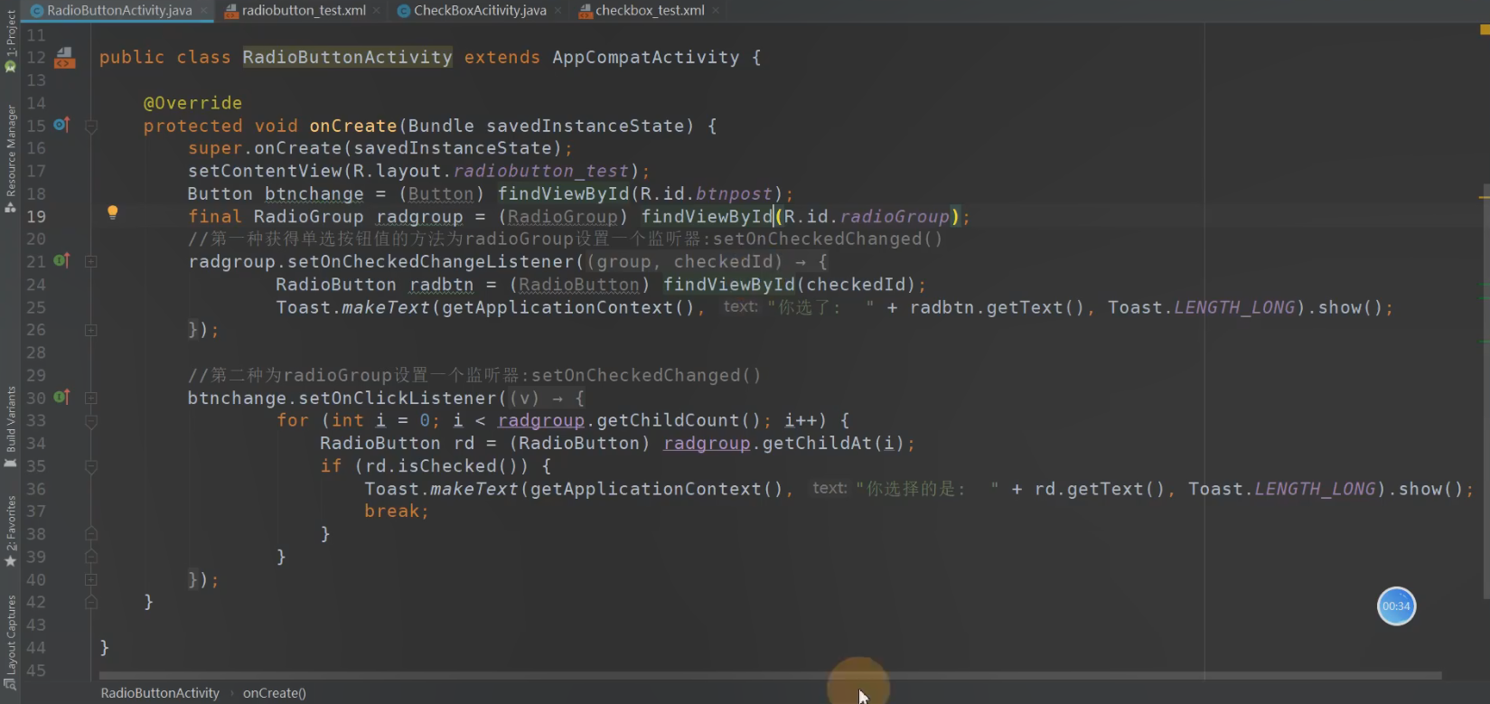This screenshot has width=1490, height=704.
Task: Click radioGroup identifier on line 19
Action: point(895,216)
